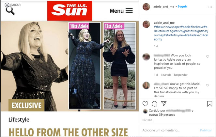Follow adele_and_me via Seguir

tap(182, 7)
